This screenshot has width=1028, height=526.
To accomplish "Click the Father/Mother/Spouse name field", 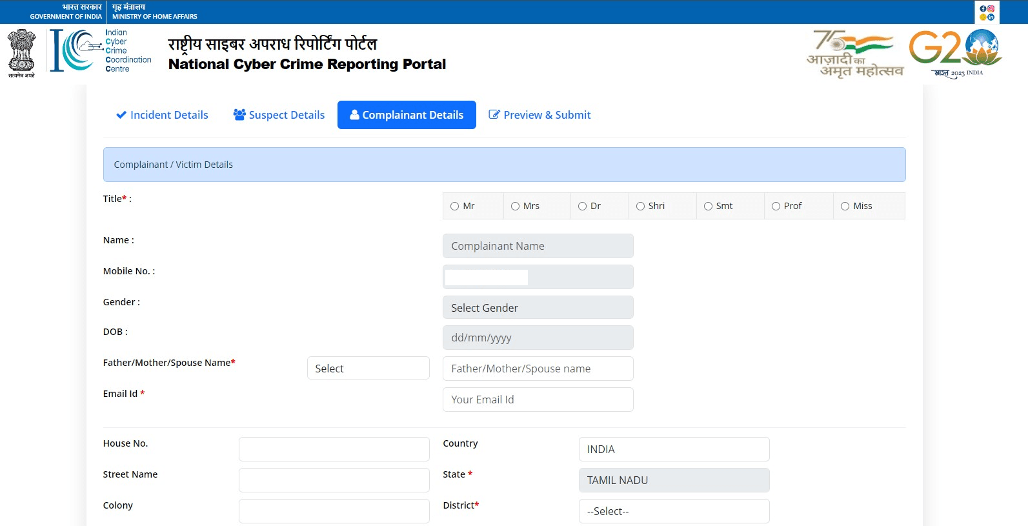I will pyautogui.click(x=538, y=369).
